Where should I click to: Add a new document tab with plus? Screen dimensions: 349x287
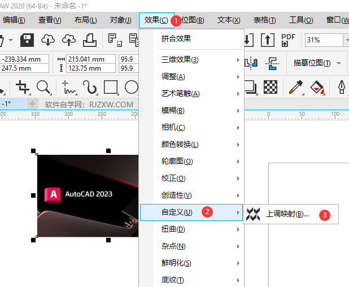click(x=32, y=104)
